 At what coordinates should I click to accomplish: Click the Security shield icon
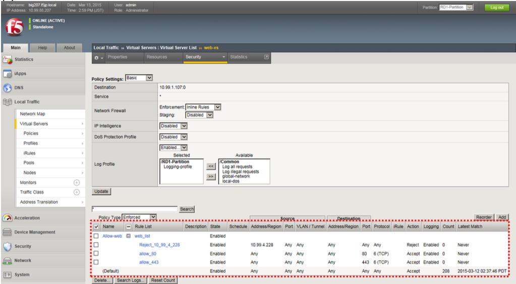[x=7, y=246]
